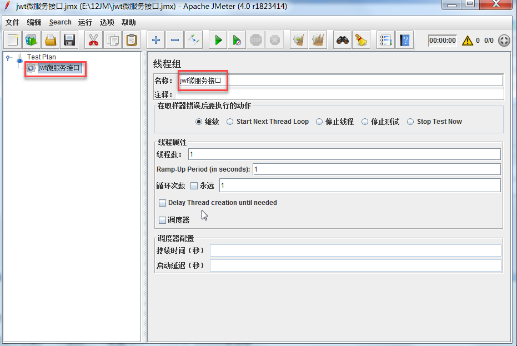Viewport: 517px width, 346px height.
Task: Collapse all nodes with minus icon
Action: [175, 40]
